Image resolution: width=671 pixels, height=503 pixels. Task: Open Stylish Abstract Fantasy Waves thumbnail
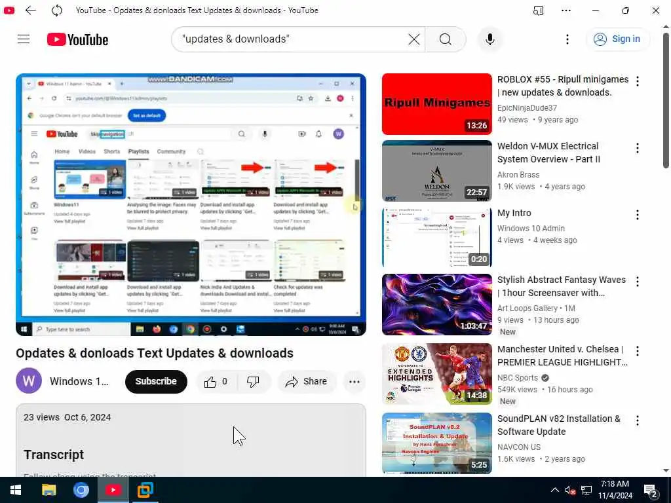point(437,305)
